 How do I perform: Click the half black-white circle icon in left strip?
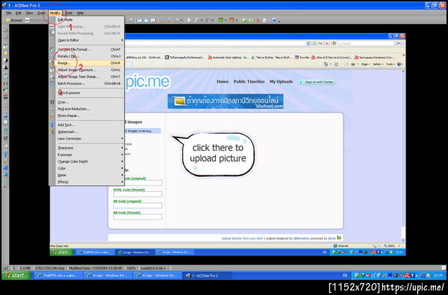[x=5, y=60]
